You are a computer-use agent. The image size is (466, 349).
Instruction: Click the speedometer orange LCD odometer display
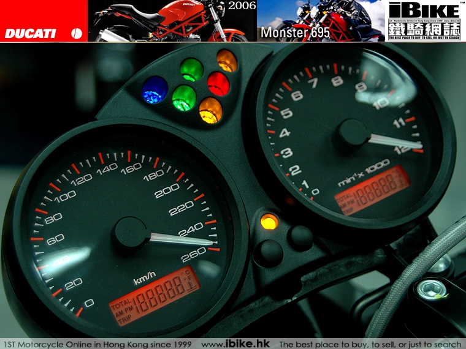click(x=155, y=296)
